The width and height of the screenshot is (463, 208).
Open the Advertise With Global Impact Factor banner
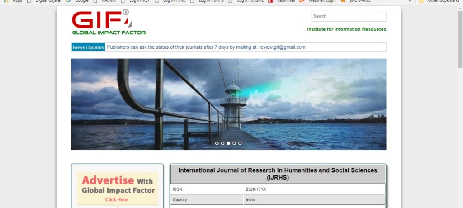(118, 189)
